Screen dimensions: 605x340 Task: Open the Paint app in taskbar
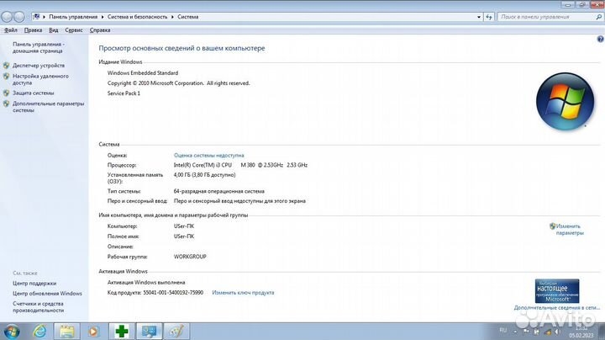tap(176, 332)
